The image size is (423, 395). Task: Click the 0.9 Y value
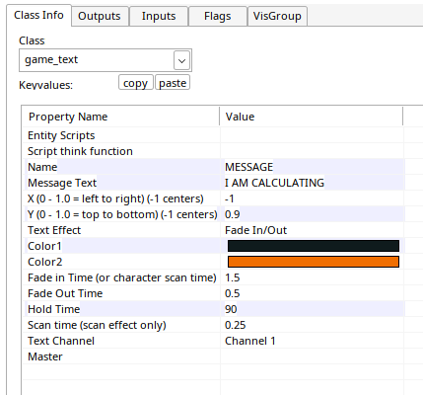(x=232, y=214)
